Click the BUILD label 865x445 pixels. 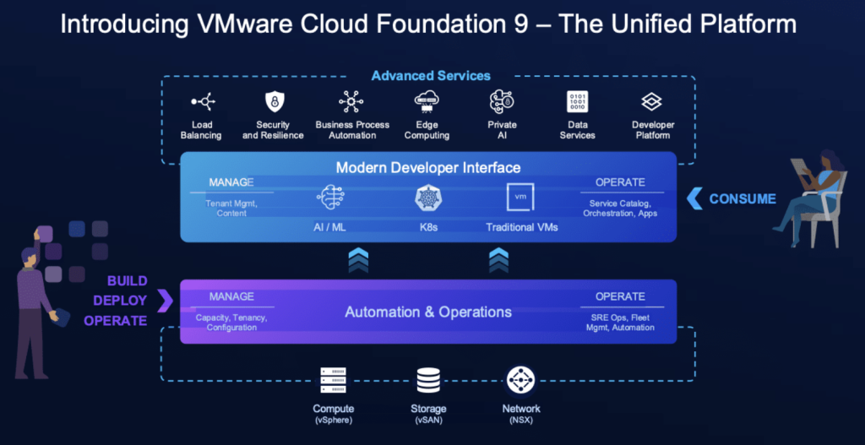pos(128,281)
